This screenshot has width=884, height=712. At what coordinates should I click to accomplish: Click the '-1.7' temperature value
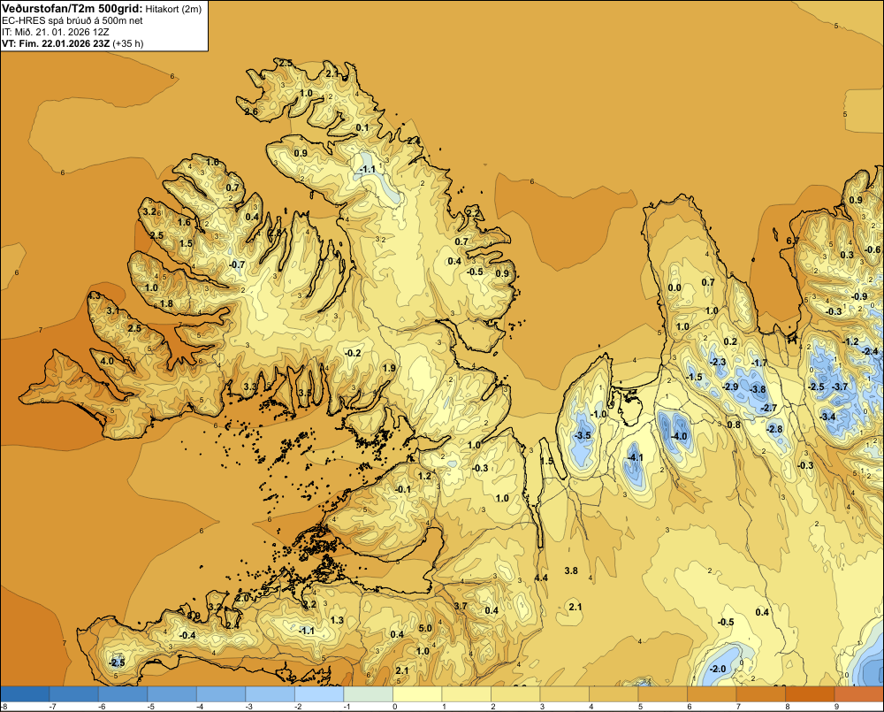tap(759, 363)
